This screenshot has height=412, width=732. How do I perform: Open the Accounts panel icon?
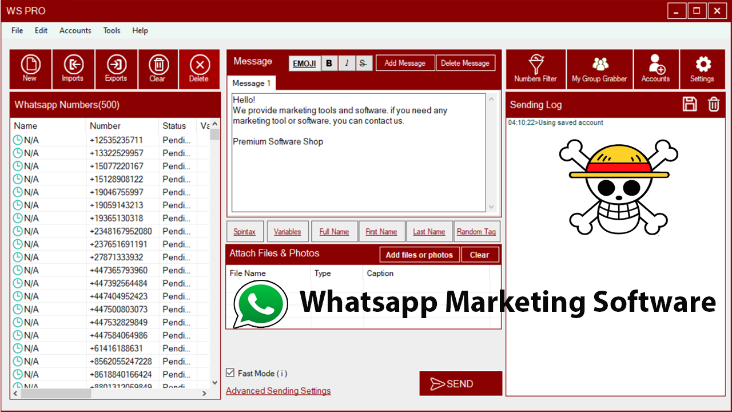[x=655, y=69]
